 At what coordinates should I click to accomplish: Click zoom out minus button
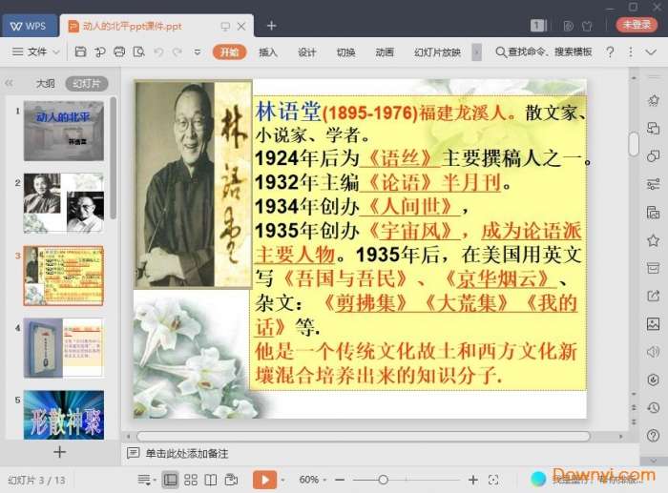pos(340,481)
